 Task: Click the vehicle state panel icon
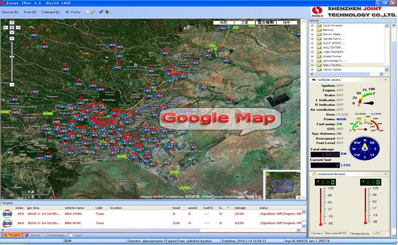coord(314,80)
